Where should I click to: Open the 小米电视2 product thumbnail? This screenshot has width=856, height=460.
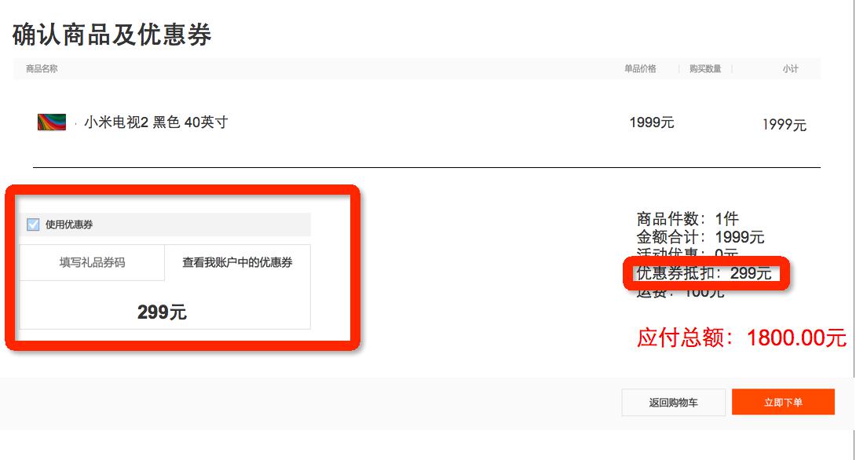click(52, 122)
